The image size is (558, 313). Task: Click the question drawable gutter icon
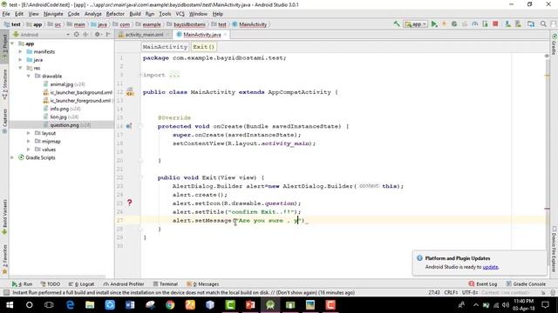[x=130, y=203]
